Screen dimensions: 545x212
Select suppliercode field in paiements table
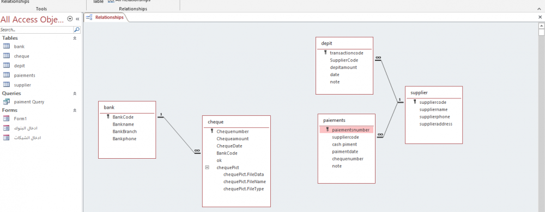coord(345,137)
